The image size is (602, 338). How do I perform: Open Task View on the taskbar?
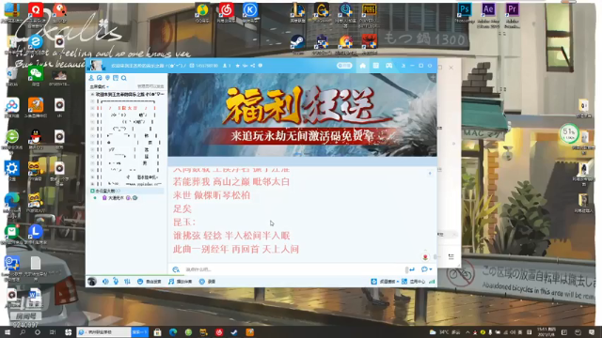[x=53, y=332]
